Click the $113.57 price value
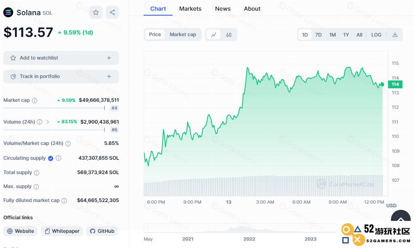This screenshot has height=248, width=414. (x=28, y=32)
